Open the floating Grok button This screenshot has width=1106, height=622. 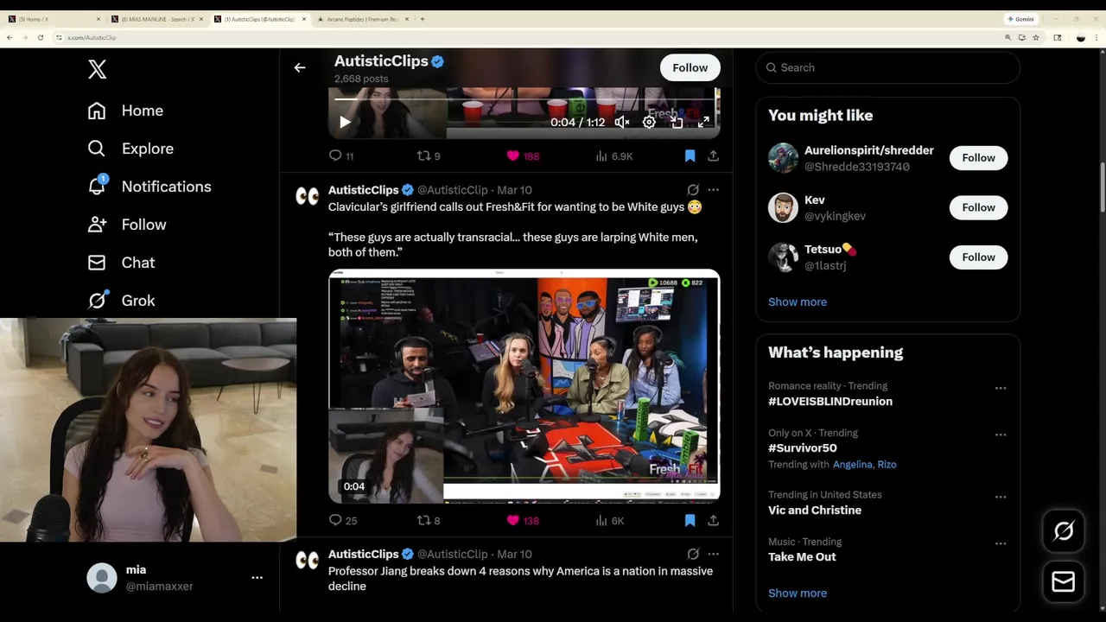1063,531
